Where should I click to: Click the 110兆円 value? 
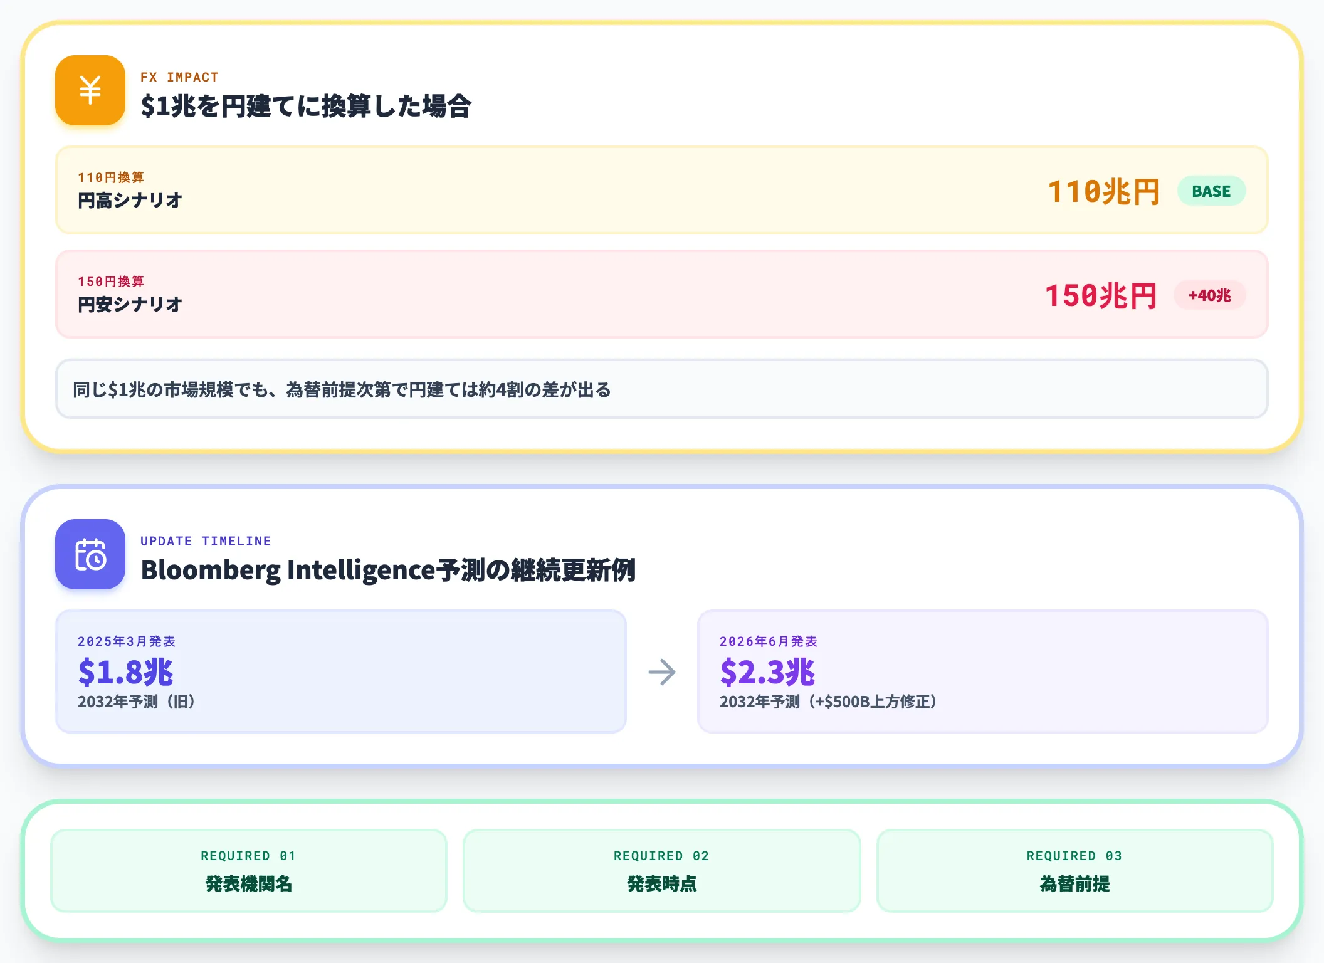pyautogui.click(x=1104, y=191)
